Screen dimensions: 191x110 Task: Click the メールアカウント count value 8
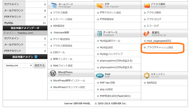(x=45, y=11)
